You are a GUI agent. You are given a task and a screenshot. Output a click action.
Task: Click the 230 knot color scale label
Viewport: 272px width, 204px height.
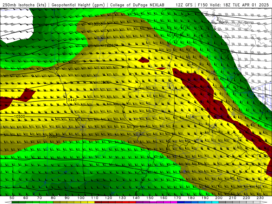tap(260, 198)
